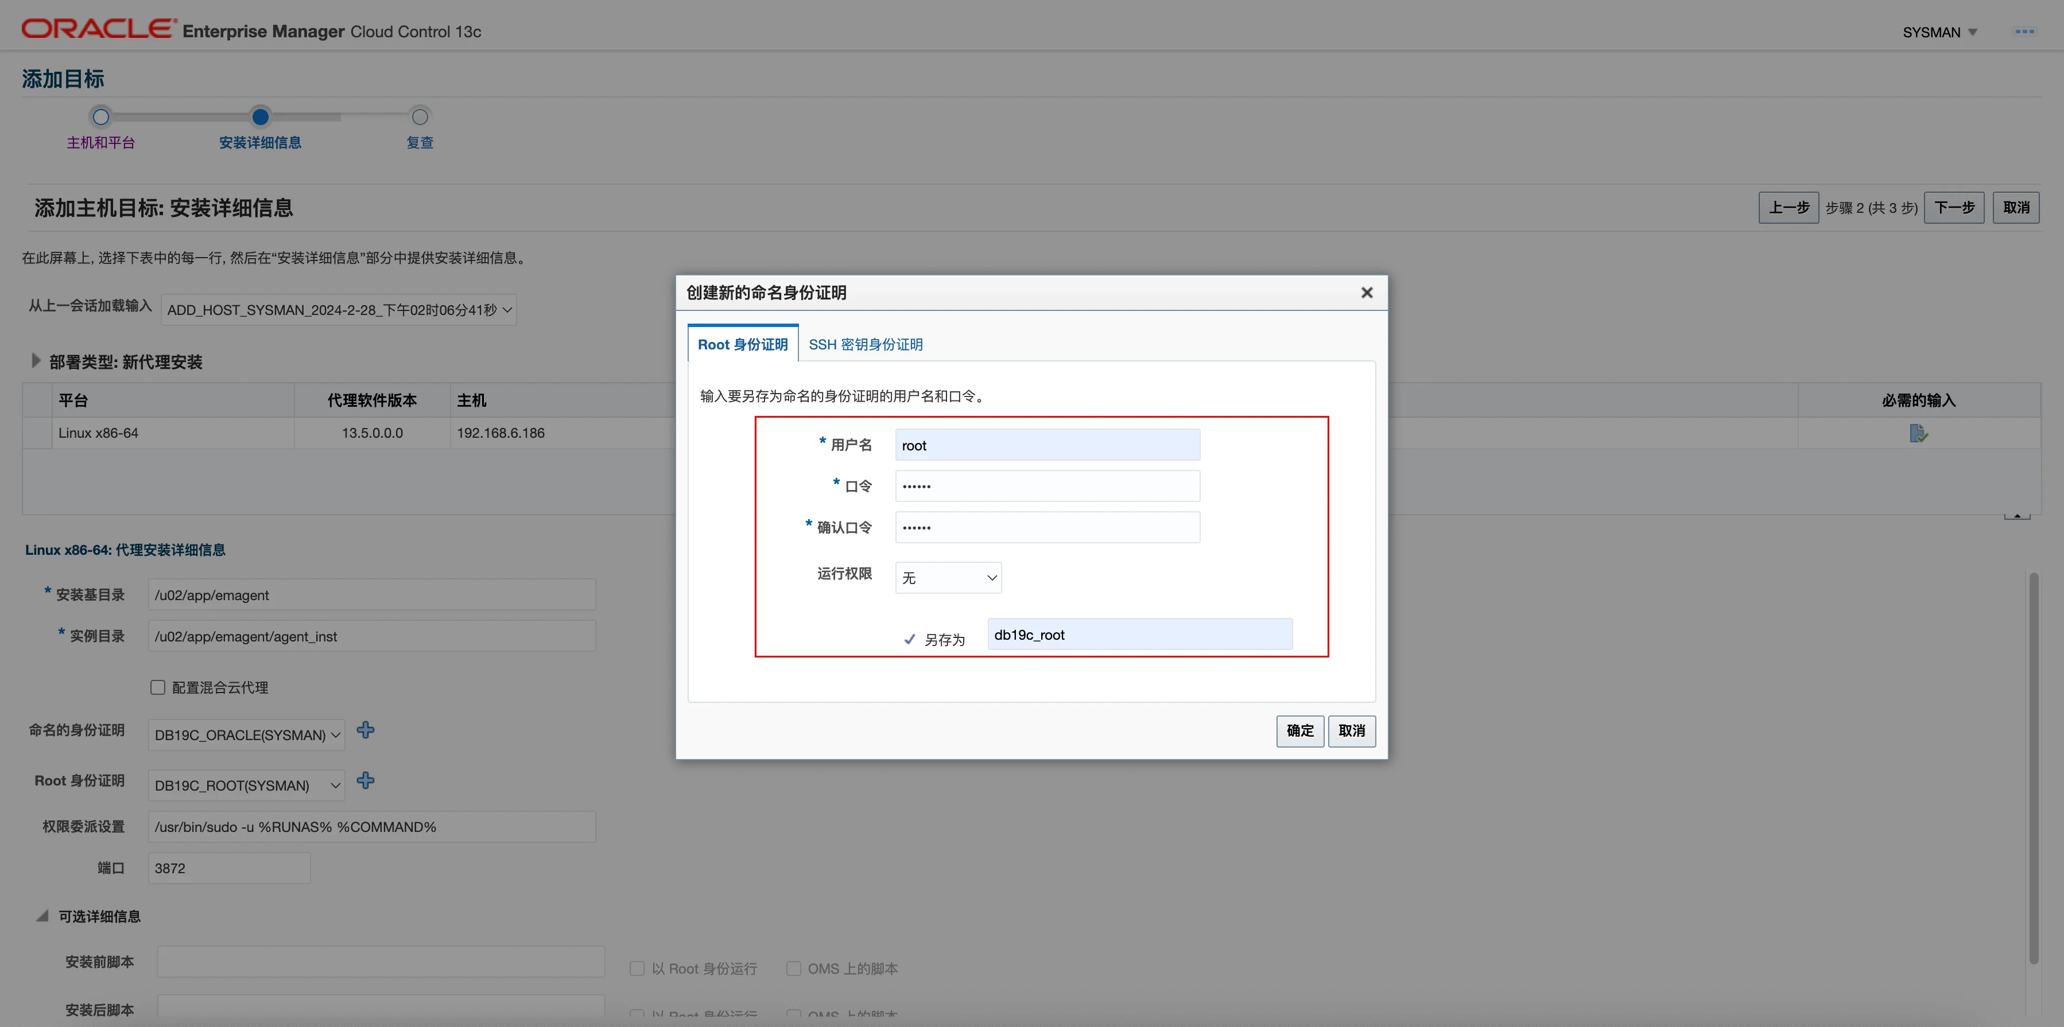Viewport: 2064px width, 1027px height.
Task: Click plus icon beside named credential dropdown
Action: click(x=366, y=730)
